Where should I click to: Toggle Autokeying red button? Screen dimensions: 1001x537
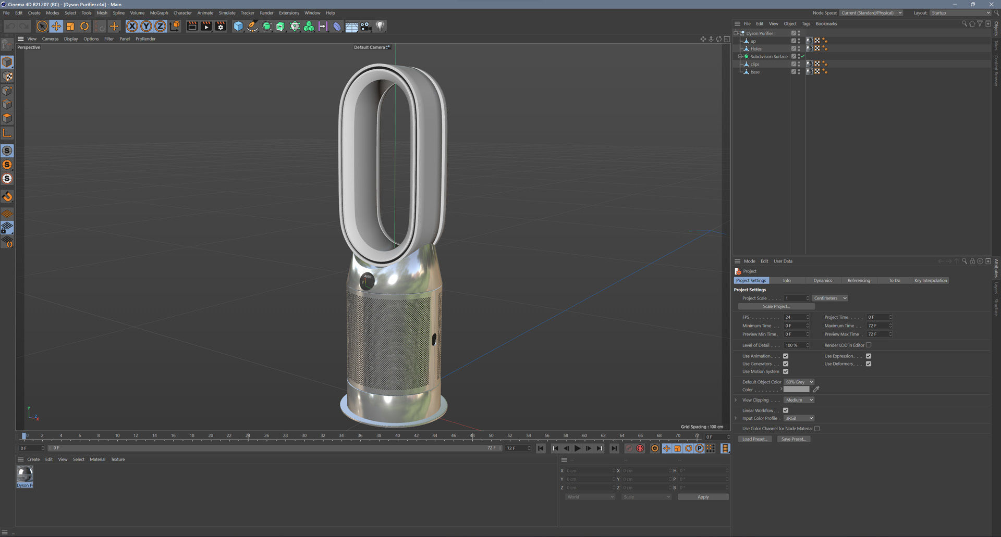(x=640, y=448)
